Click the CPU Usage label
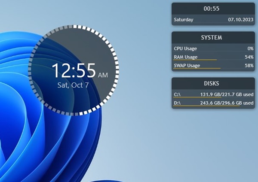 click(x=185, y=49)
